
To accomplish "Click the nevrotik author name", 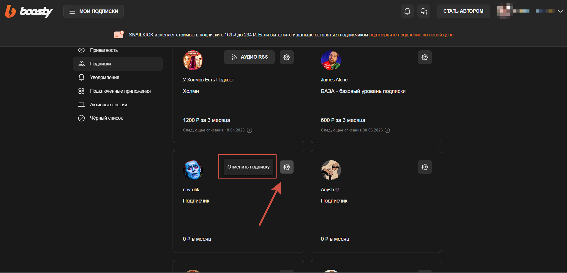I will pos(192,190).
